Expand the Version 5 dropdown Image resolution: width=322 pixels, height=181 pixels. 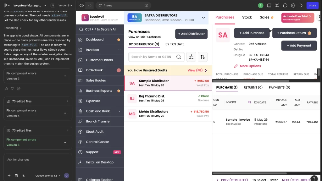(65, 6)
